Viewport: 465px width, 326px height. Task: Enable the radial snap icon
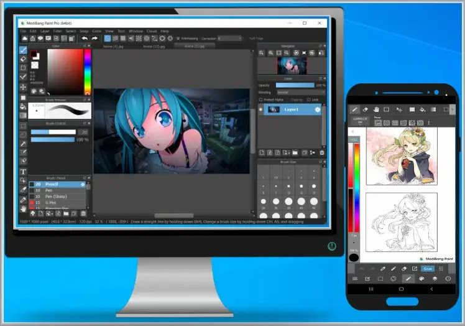pos(139,39)
